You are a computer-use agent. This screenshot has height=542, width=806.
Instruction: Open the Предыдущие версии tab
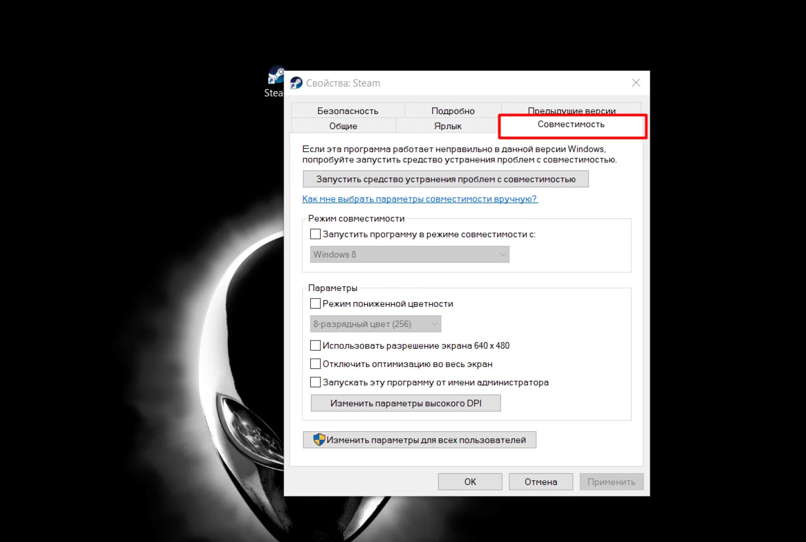coord(571,109)
